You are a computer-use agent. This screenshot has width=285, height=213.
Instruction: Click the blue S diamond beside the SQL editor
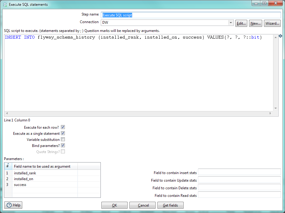click(280, 36)
